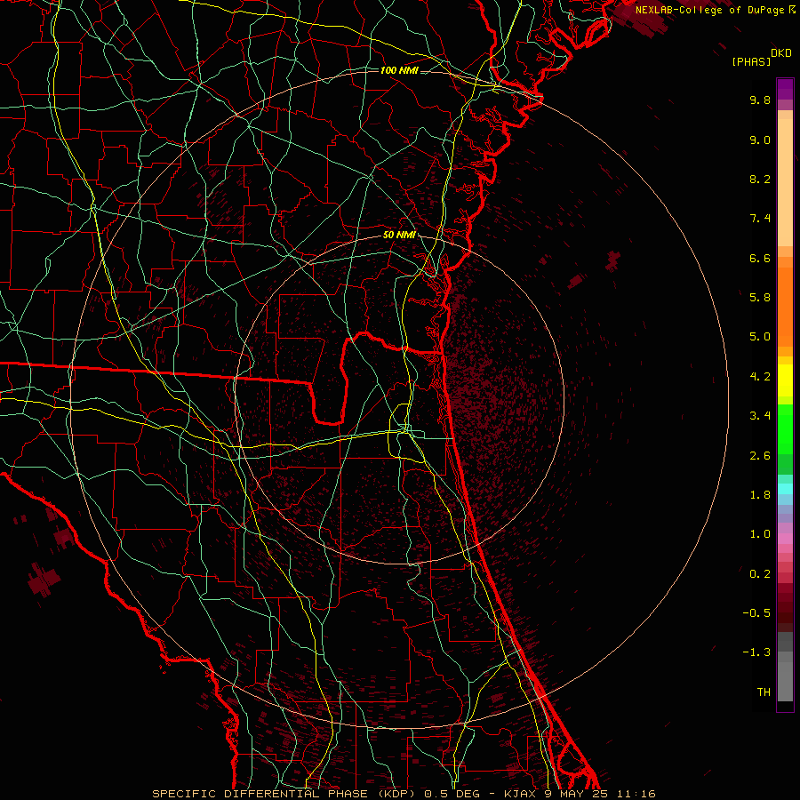
Task: Click the 100 NMI range ring label
Action: [399, 70]
